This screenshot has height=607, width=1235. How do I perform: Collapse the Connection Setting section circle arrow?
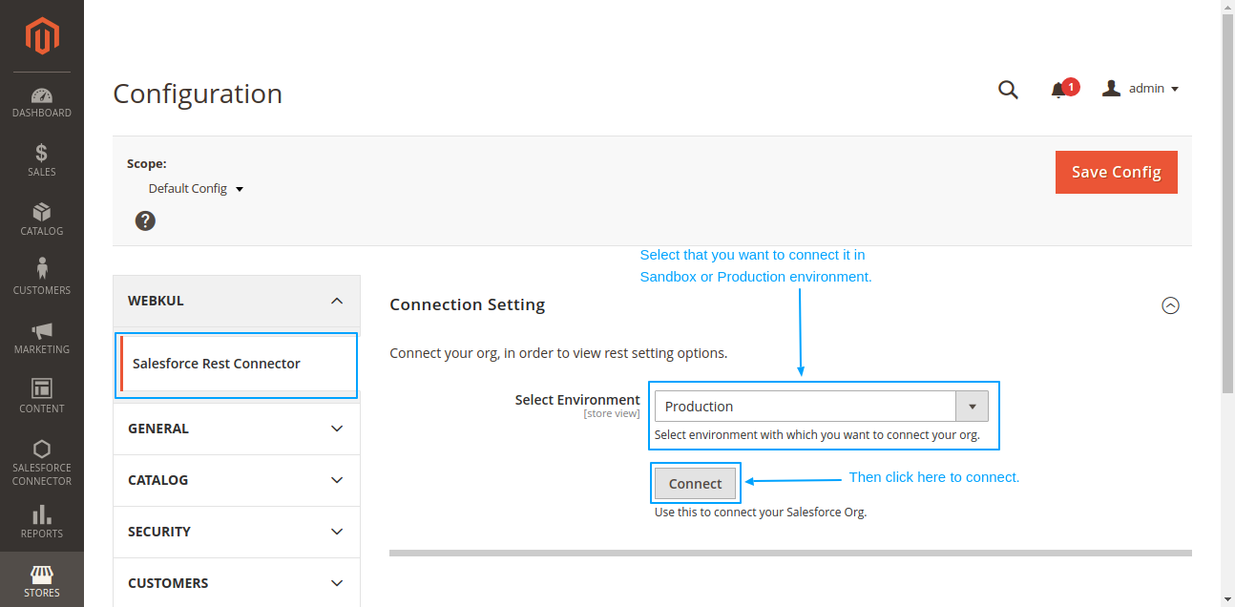[x=1170, y=305]
